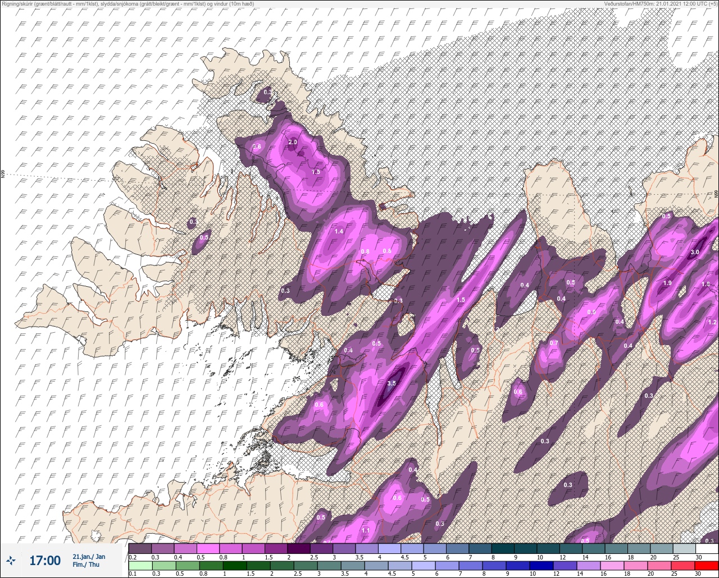The height and width of the screenshot is (578, 719).
Task: Select top-row legend swatch labeled 8
Action: pos(503,548)
